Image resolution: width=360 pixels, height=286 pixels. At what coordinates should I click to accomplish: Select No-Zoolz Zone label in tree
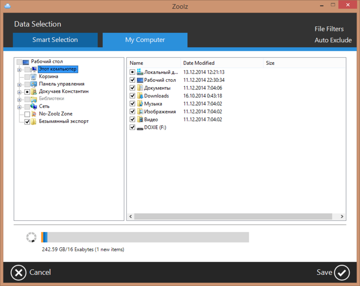tap(56, 114)
